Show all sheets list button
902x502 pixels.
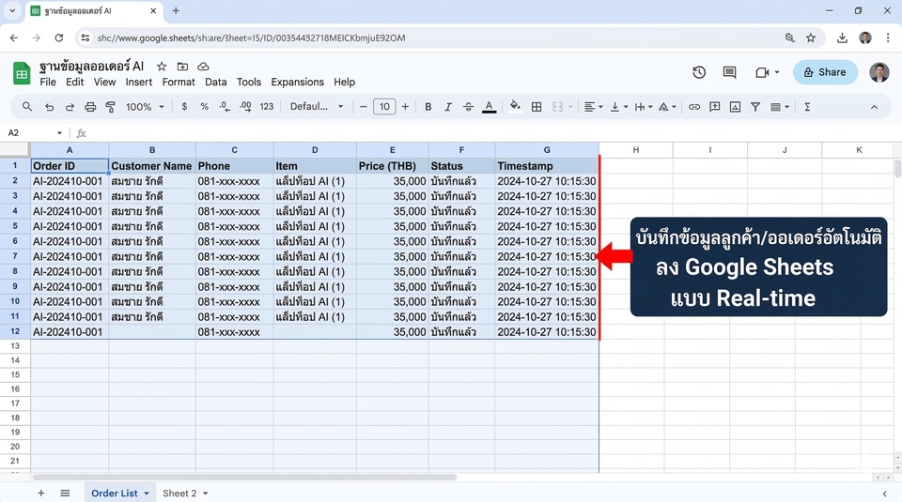tap(65, 494)
